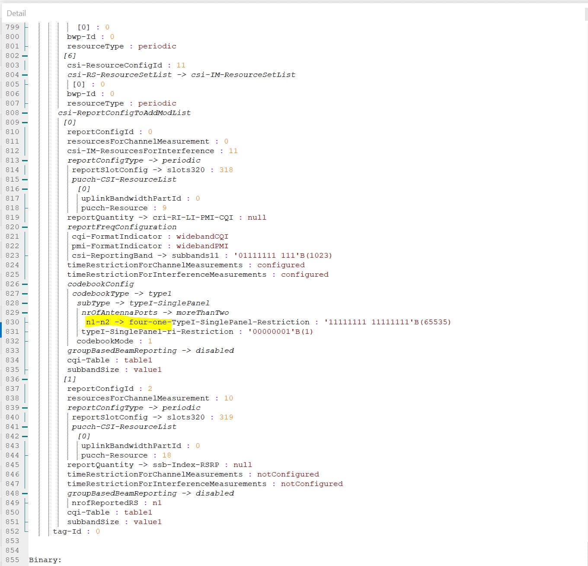
Task: Click 'moreThanTwo' text
Action: (202, 313)
